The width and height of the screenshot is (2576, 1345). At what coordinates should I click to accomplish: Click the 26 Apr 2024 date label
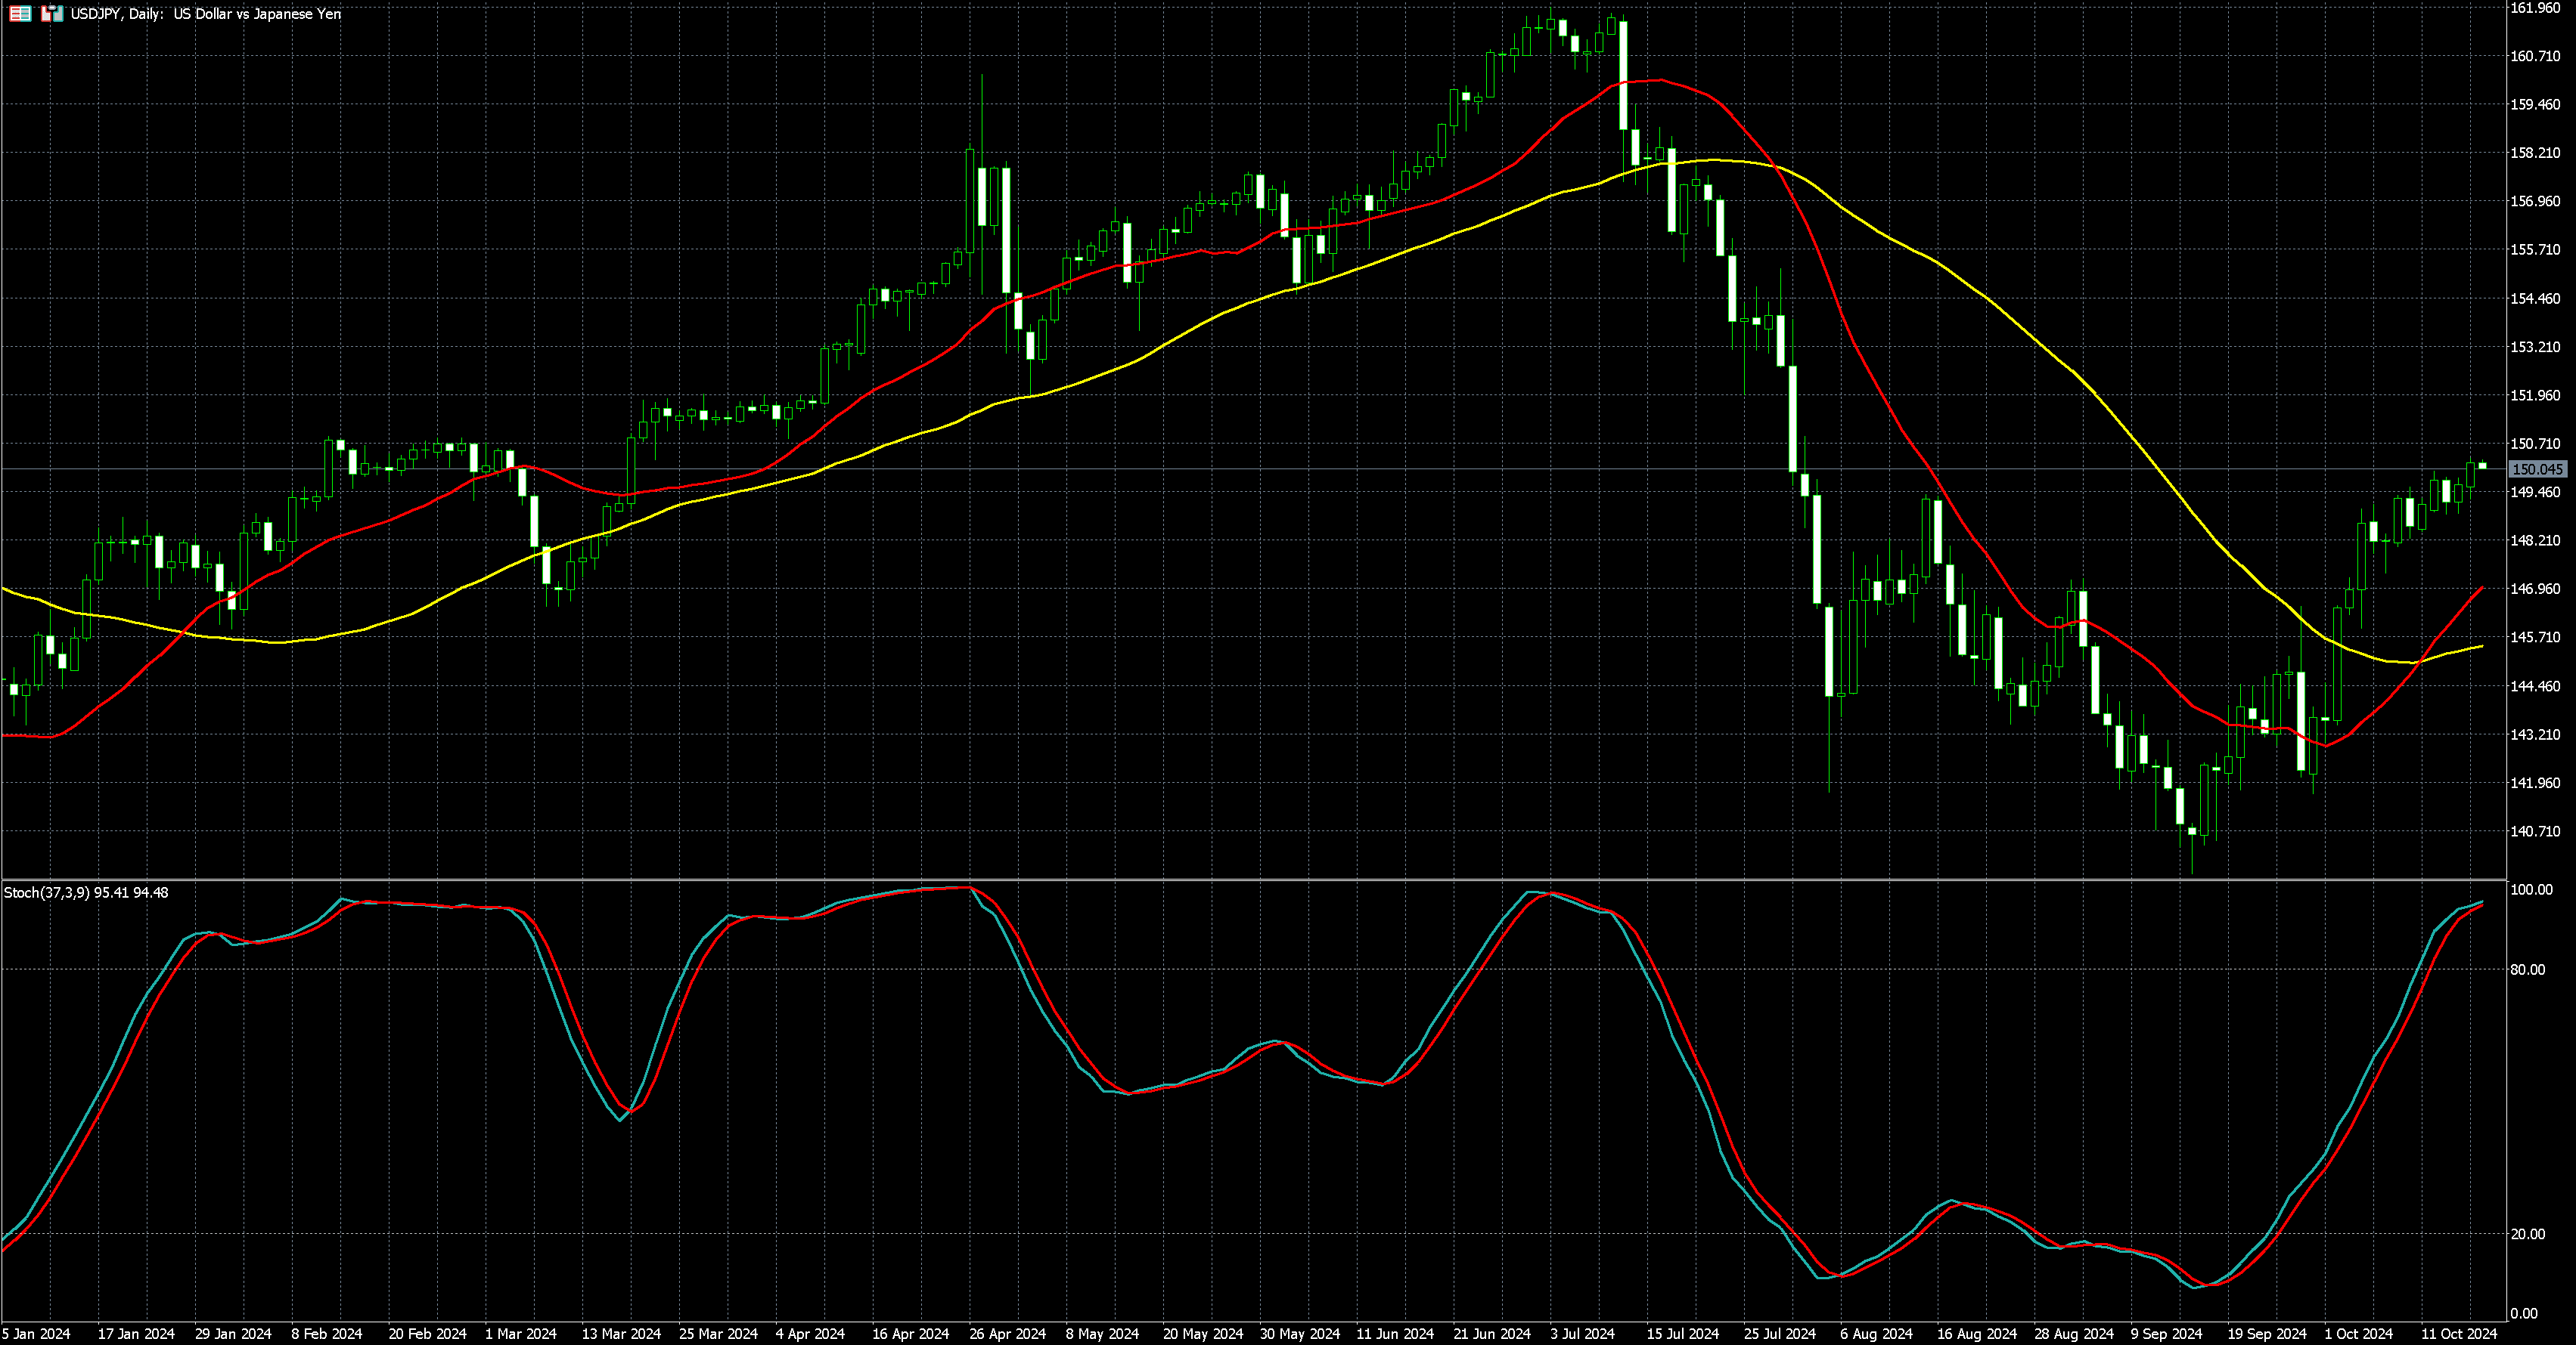(1008, 1334)
